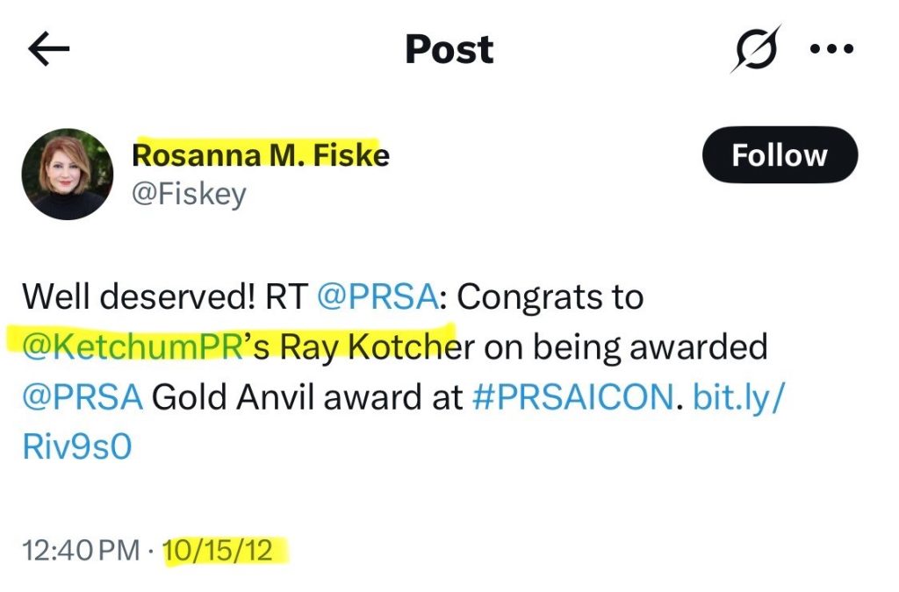The image size is (899, 592).
Task: Open the first @PRSA mention after RT
Action: tap(378, 296)
